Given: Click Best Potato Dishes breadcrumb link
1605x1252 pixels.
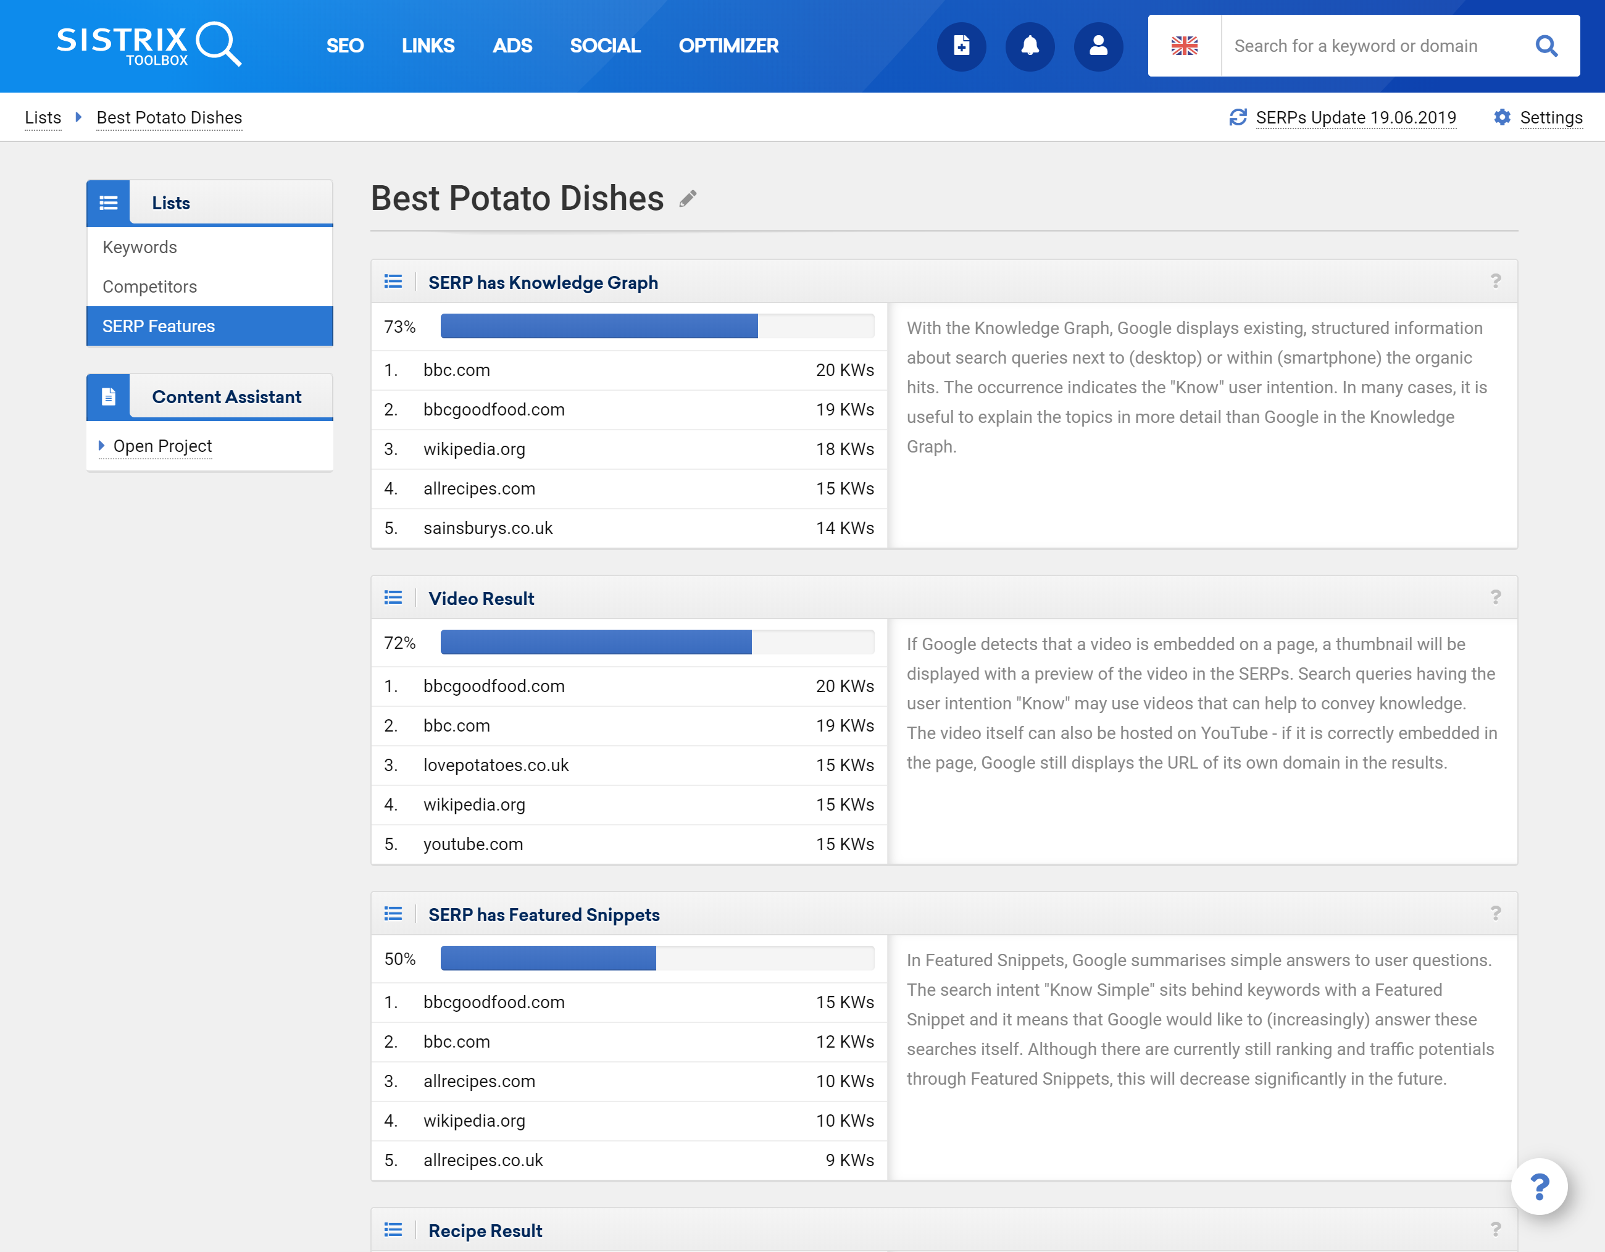Looking at the screenshot, I should (169, 117).
